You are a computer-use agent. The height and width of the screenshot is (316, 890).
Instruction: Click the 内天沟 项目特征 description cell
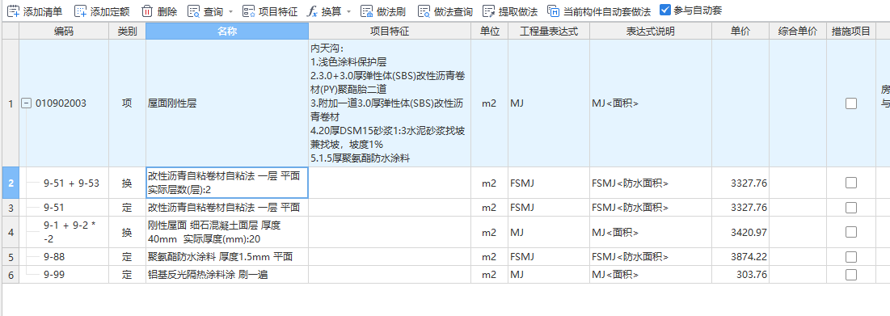click(x=390, y=103)
